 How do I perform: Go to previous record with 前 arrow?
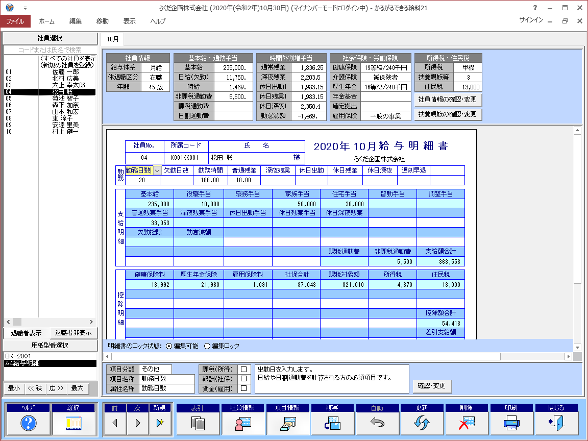coord(115,423)
